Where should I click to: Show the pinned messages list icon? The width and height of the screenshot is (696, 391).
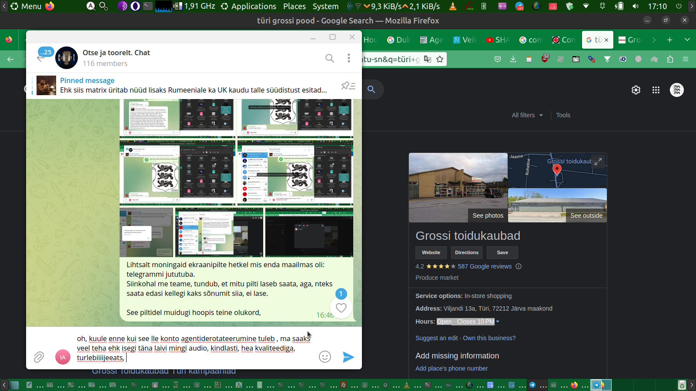pyautogui.click(x=348, y=86)
